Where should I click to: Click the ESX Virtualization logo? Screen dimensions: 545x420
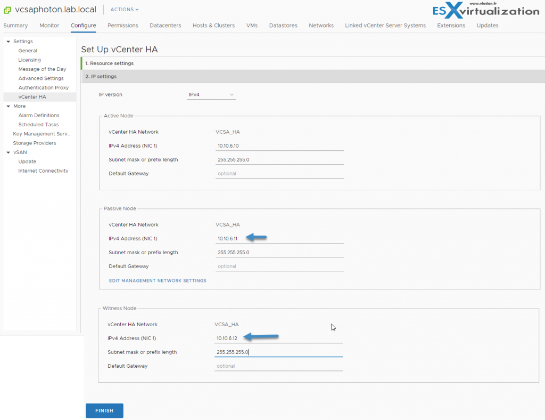pos(486,11)
